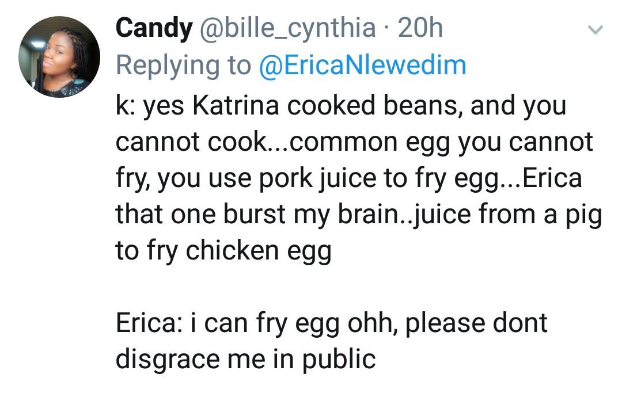Open tweet via 'k: yes Katrina cooked beans' line

coord(341,105)
